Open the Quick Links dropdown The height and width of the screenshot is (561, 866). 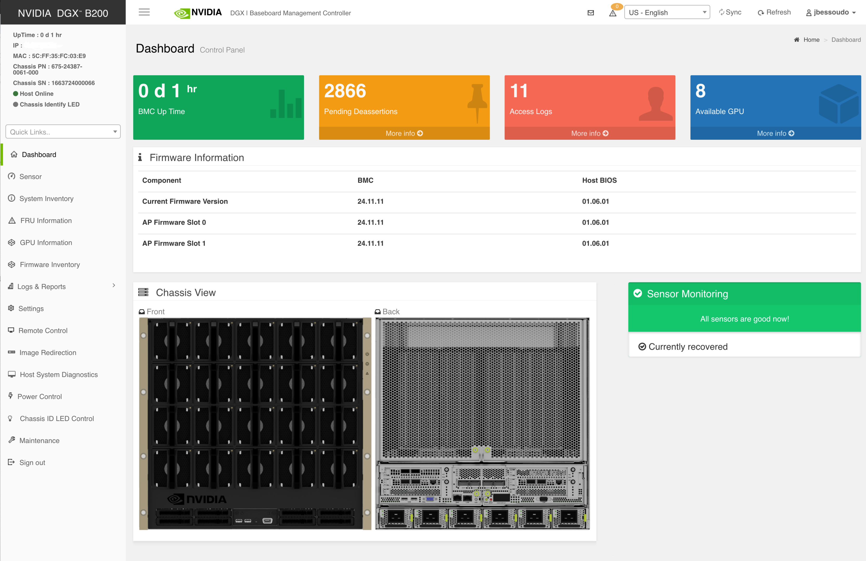[x=63, y=131]
